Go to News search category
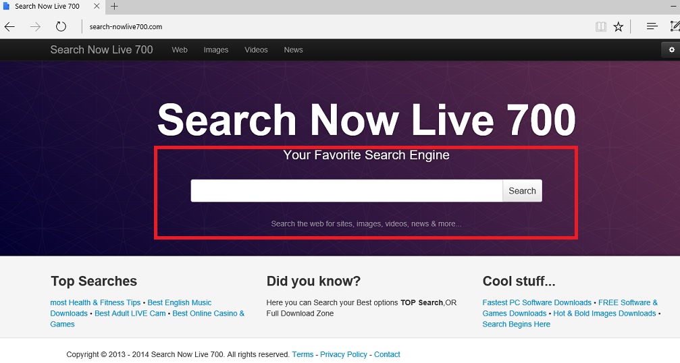 [x=293, y=50]
